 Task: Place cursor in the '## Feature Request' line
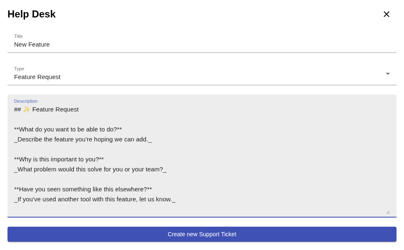click(47, 110)
